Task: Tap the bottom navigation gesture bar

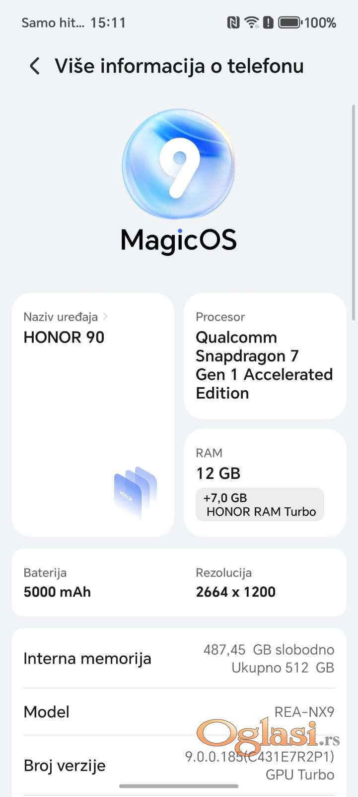Action: [179, 786]
